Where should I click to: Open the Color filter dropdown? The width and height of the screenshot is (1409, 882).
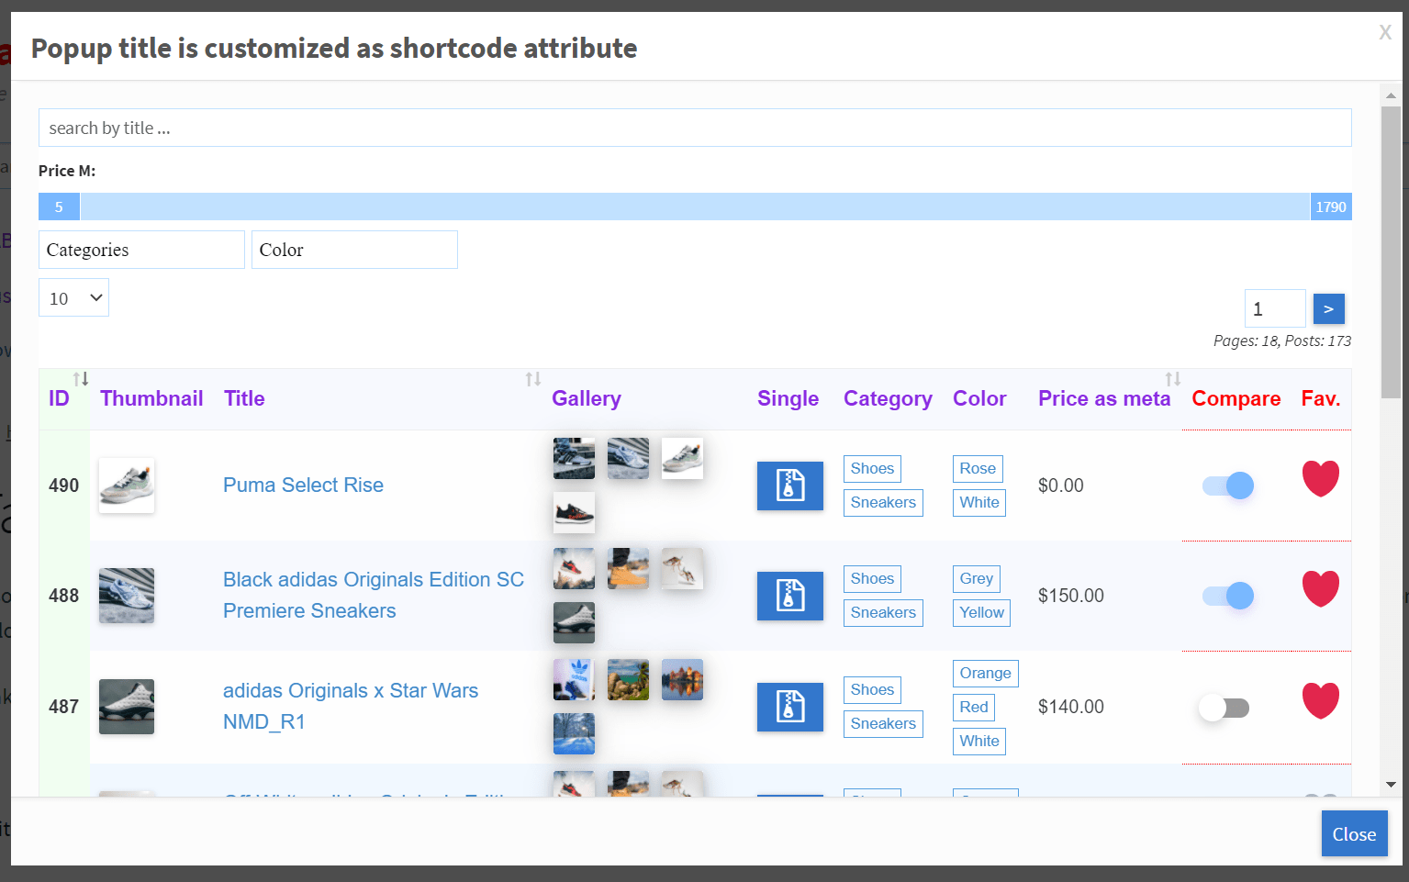354,250
